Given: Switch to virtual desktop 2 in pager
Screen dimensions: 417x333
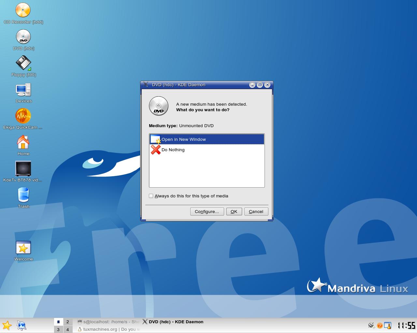Looking at the screenshot, I should (68, 322).
